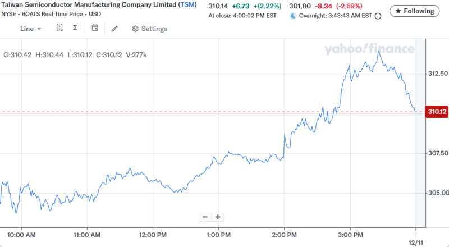Viewport: 449px width, 247px height.
Task: Open the indicators sigma icon
Action: point(75,28)
